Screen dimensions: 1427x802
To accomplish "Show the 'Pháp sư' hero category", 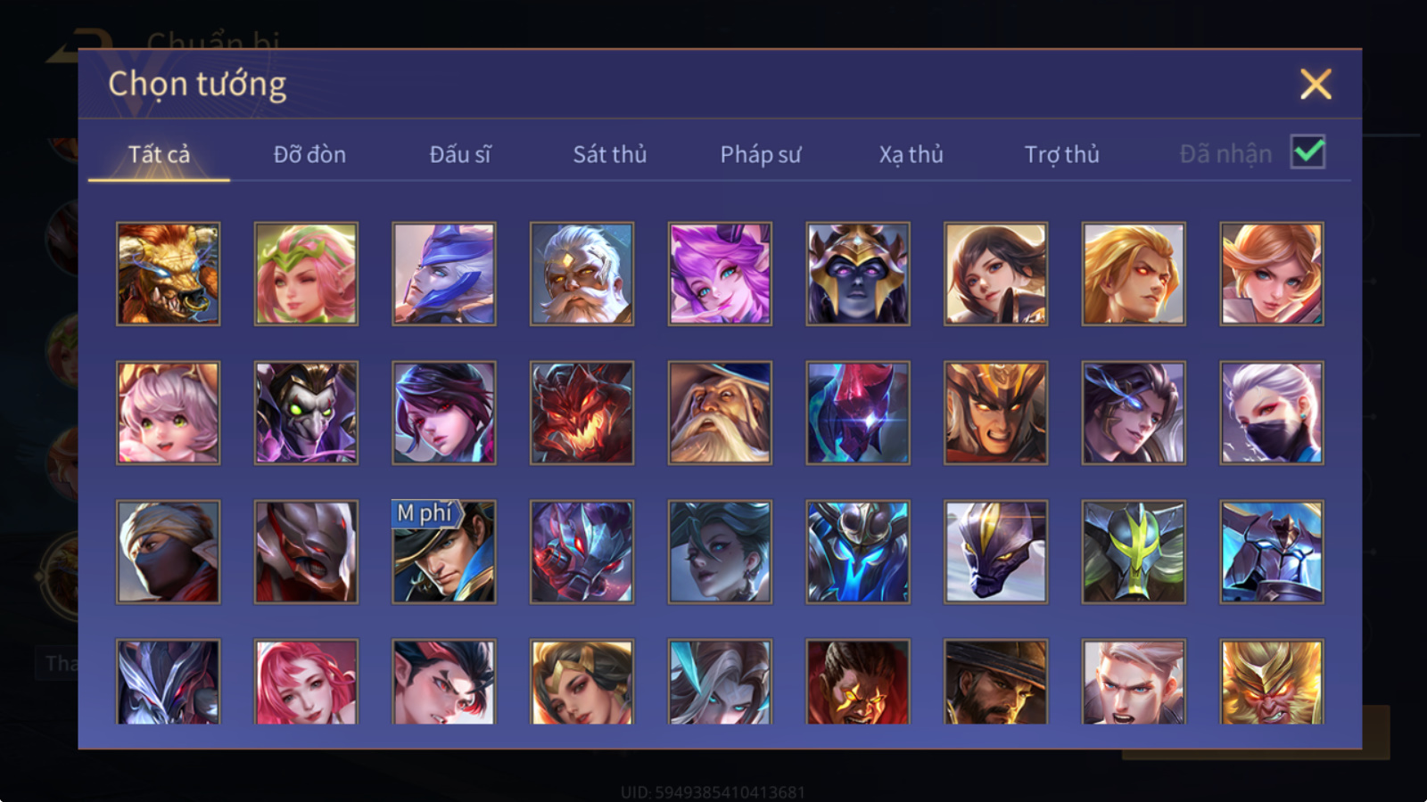I will (x=761, y=154).
